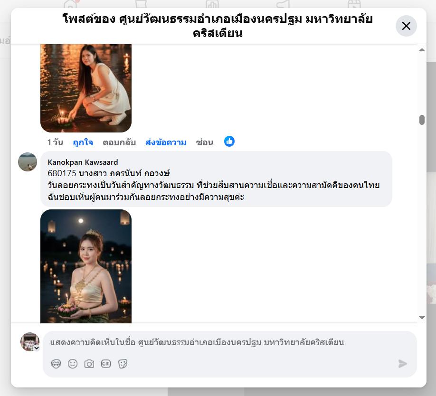Screen dimensions: 436x396
Task: View the blue like reaction icon
Action: pos(229,141)
